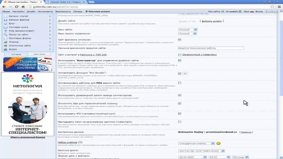The width and height of the screenshot is (283, 159).
Task: Open the uCoz Полное описание системы banner
Action: point(27,64)
